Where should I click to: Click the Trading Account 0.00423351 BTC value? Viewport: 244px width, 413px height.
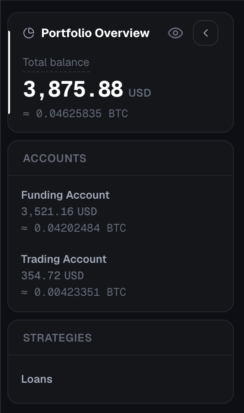coord(80,293)
